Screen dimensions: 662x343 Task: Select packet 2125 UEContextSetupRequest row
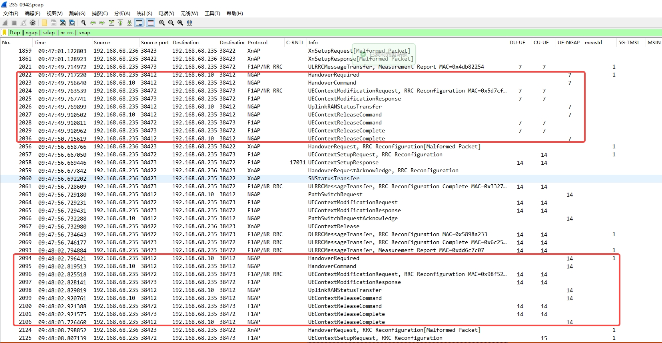pyautogui.click(x=331, y=338)
